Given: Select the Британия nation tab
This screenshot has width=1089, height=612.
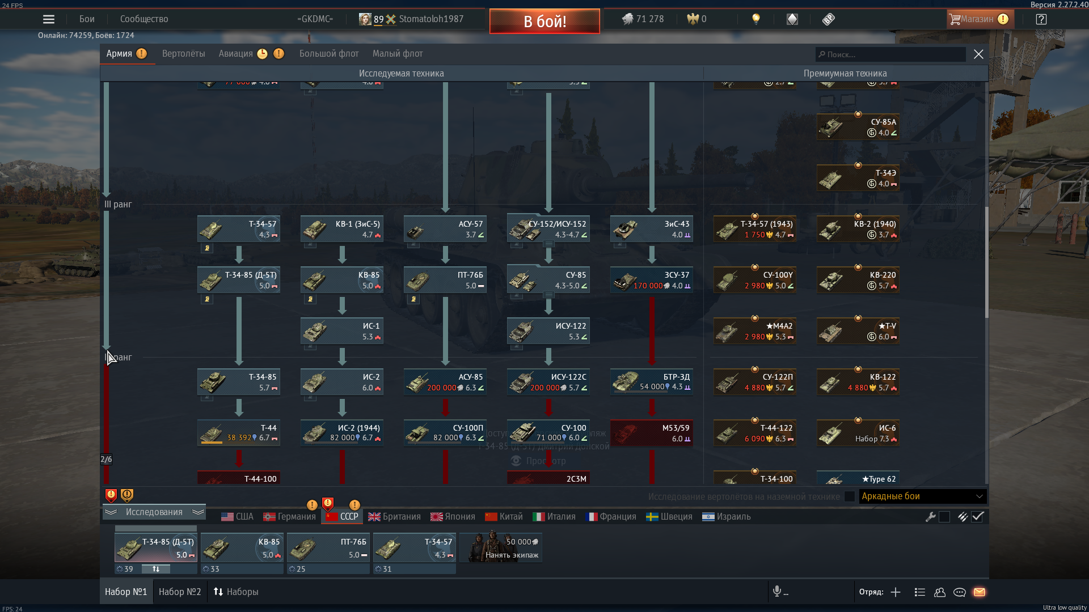Looking at the screenshot, I should [394, 517].
